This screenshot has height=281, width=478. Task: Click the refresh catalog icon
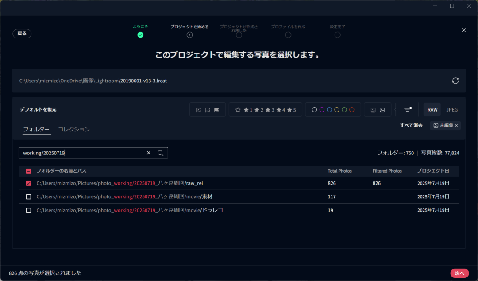pos(455,81)
